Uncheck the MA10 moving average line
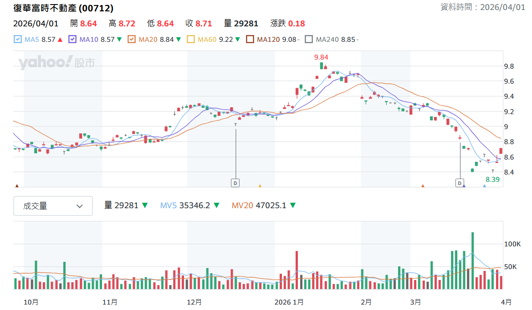This screenshot has height=310, width=532. tap(72, 39)
